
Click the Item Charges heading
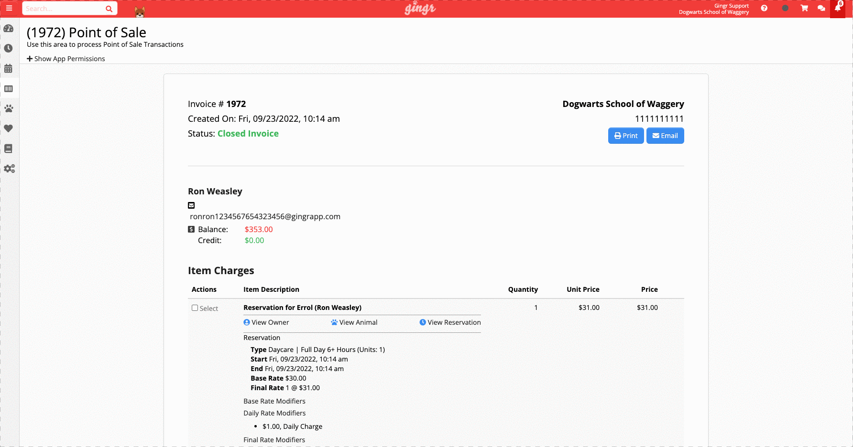(221, 270)
